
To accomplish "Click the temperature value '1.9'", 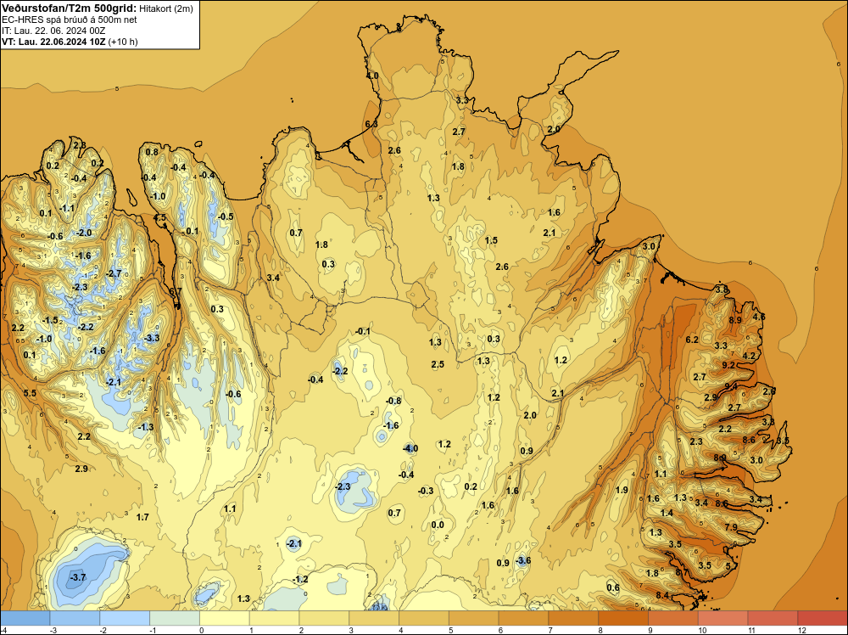I will click(622, 490).
